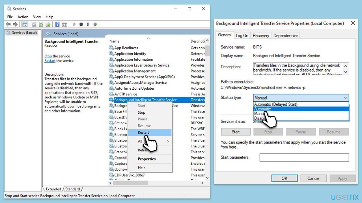Image resolution: width=362 pixels, height=203 pixels.
Task: Click the Back arrow in the toolbar
Action: click(x=8, y=24)
